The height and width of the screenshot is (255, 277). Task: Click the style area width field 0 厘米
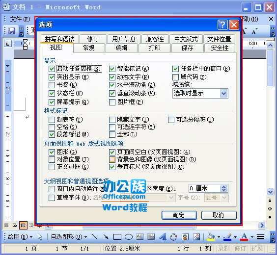(204, 188)
